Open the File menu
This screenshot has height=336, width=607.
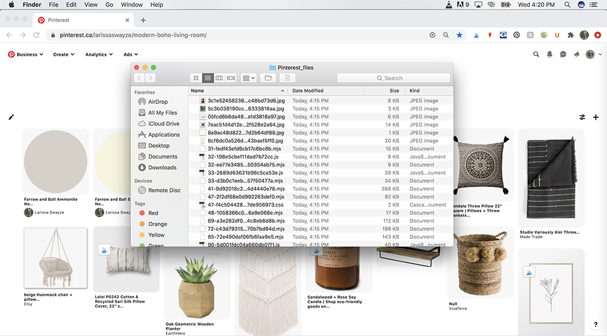point(53,5)
